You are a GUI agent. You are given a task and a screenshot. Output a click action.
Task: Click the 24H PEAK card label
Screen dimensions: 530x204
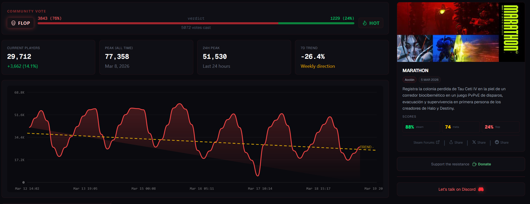[211, 48]
